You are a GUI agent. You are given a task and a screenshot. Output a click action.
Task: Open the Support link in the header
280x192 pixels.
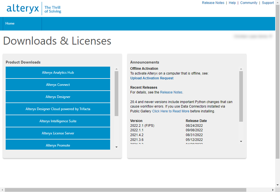pos(268,3)
